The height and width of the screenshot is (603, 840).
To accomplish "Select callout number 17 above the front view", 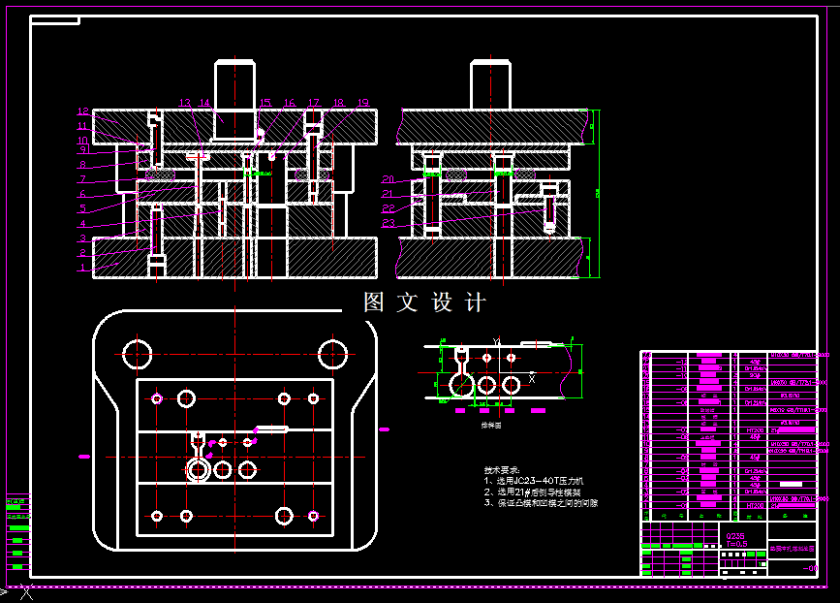I will coord(313,103).
